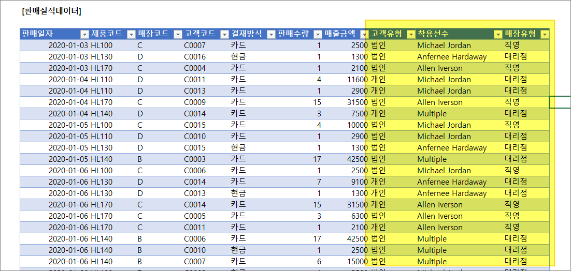
Task: Select the [판매실적데이터] title cell
Action: pos(51,11)
